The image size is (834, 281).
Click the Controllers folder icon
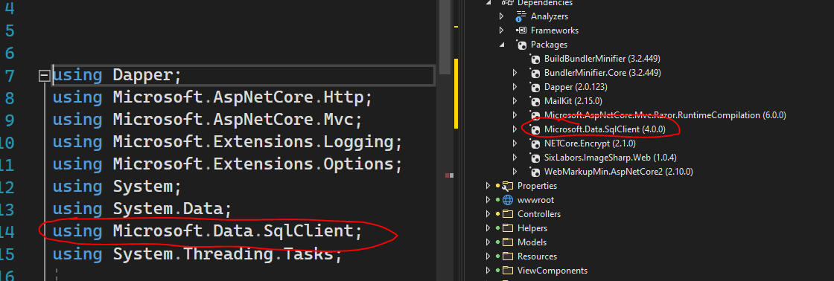pyautogui.click(x=509, y=214)
